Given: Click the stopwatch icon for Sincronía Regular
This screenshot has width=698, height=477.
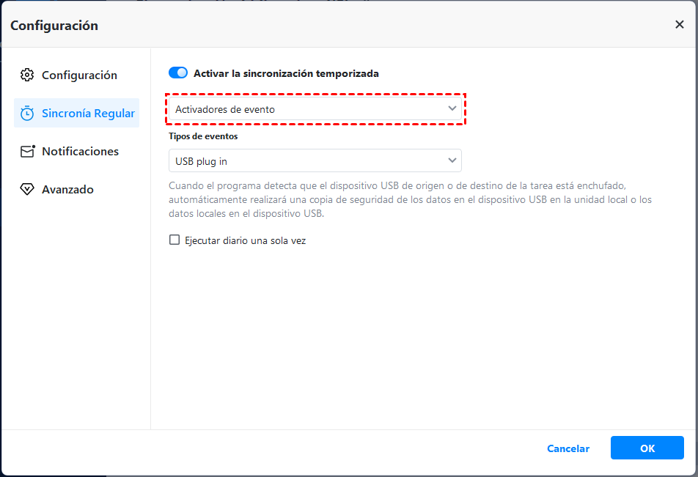Looking at the screenshot, I should tap(27, 114).
